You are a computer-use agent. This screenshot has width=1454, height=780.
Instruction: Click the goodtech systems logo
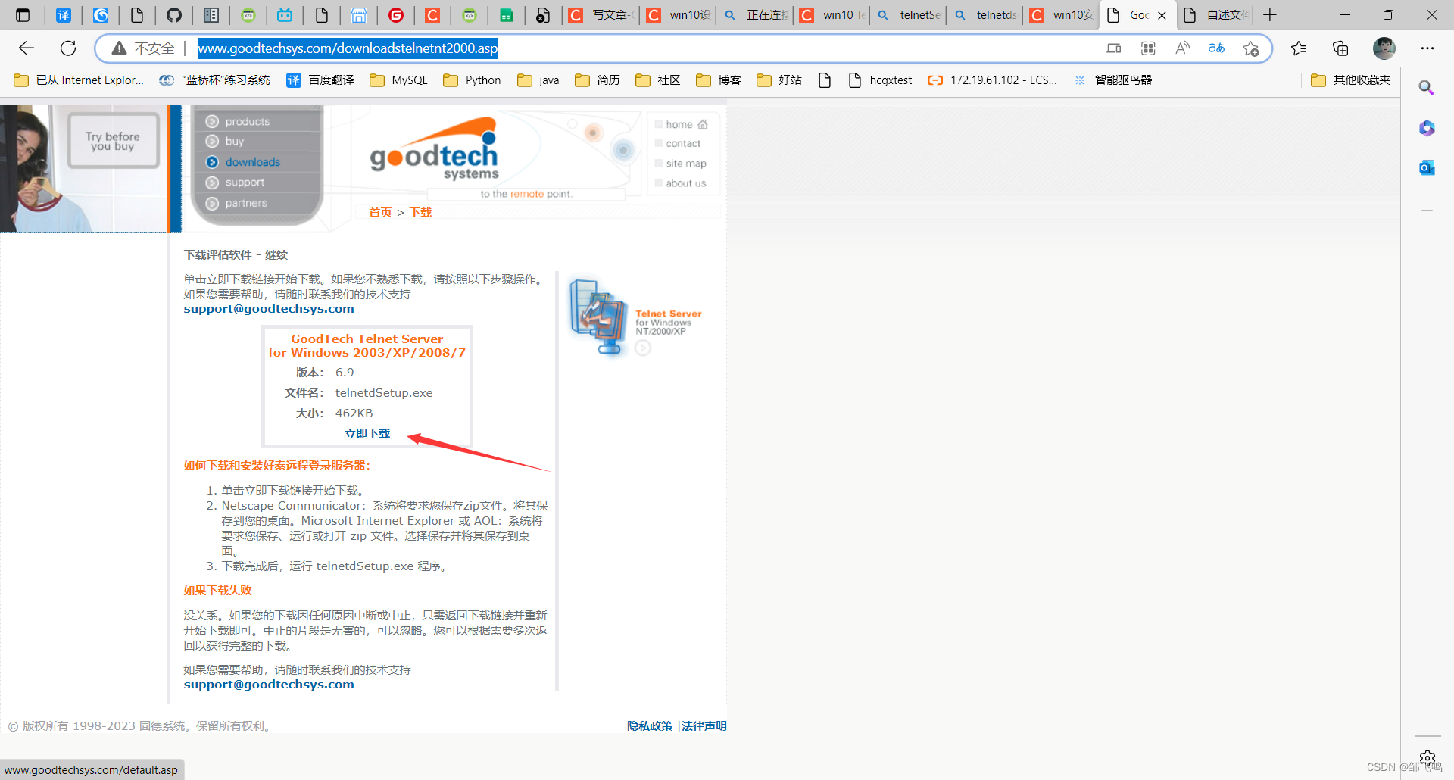pyautogui.click(x=435, y=150)
